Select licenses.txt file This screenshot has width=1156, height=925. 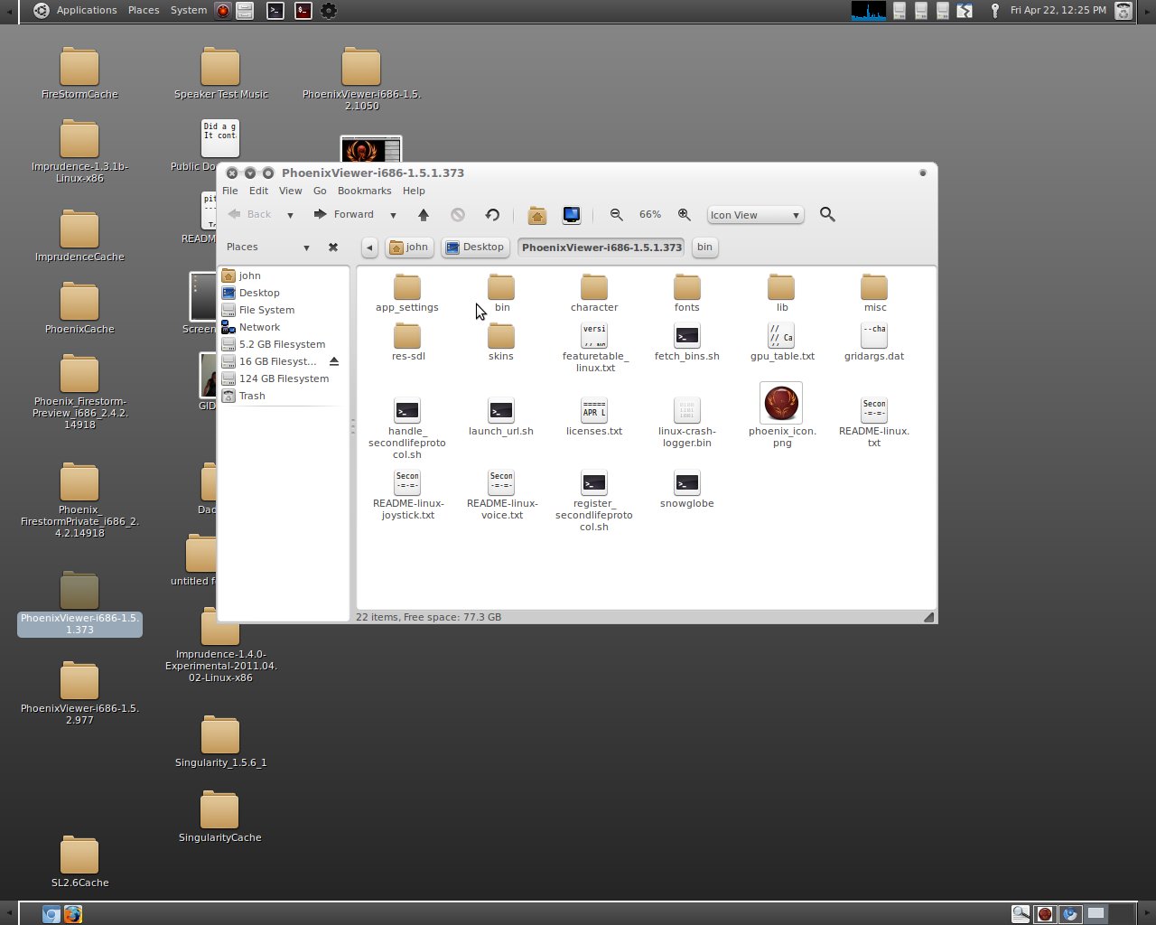click(594, 417)
